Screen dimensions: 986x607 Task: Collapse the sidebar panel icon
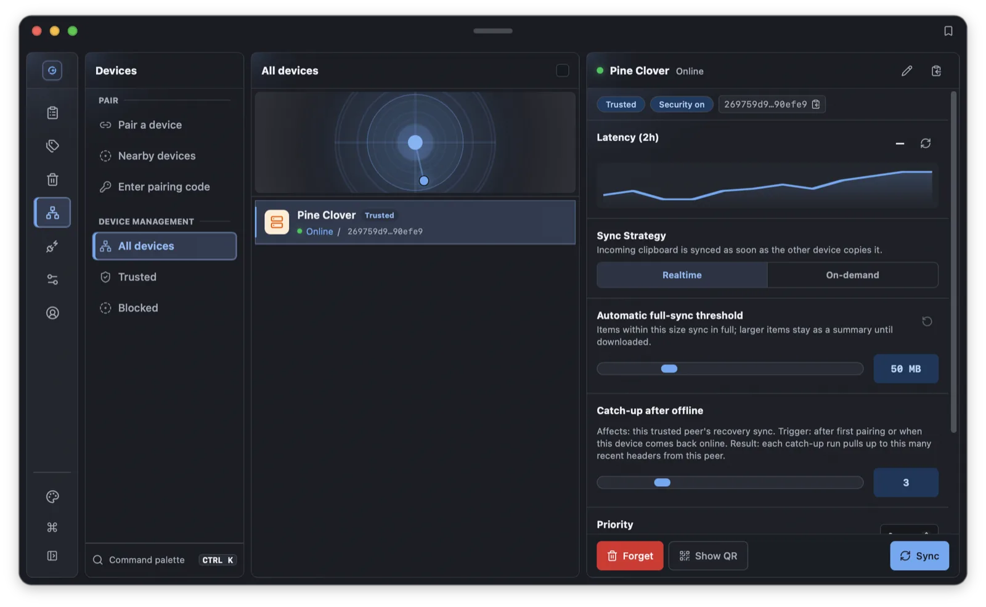pos(52,556)
